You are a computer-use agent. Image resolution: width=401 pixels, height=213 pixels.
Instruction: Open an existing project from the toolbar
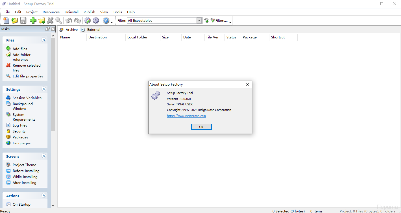pos(14,20)
